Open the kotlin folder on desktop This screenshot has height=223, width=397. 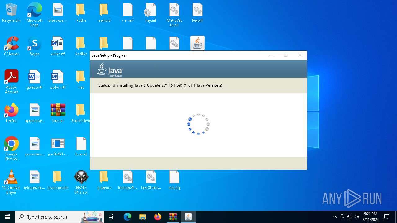[81, 13]
